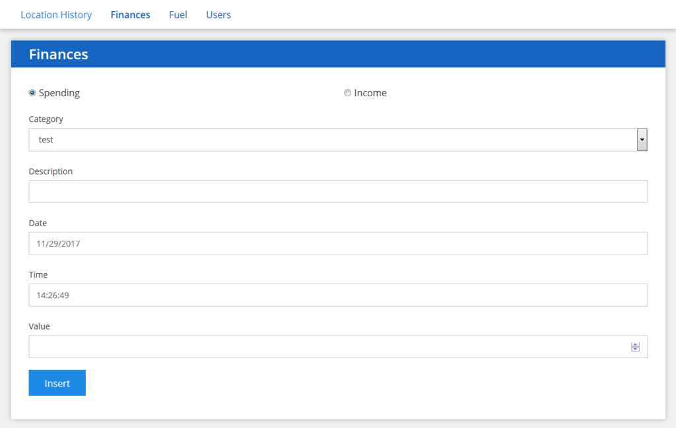Open the Users page
The height and width of the screenshot is (428, 676).
point(219,15)
